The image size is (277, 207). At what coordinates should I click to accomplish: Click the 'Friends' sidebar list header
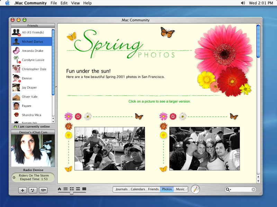coord(33,26)
